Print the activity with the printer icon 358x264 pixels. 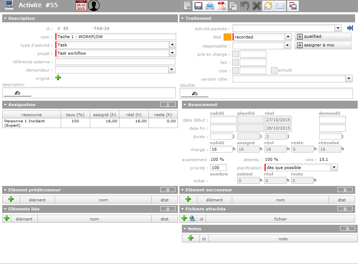click(210, 6)
